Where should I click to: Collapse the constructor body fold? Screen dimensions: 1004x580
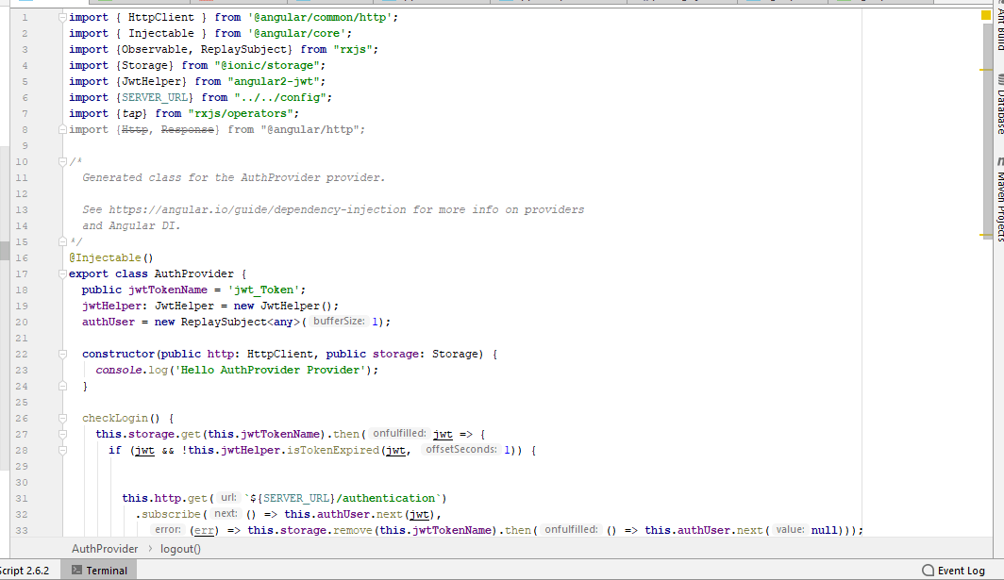pyautogui.click(x=62, y=353)
